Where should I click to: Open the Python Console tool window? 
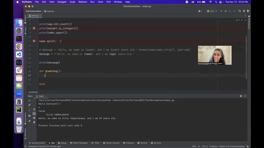coord(111,143)
